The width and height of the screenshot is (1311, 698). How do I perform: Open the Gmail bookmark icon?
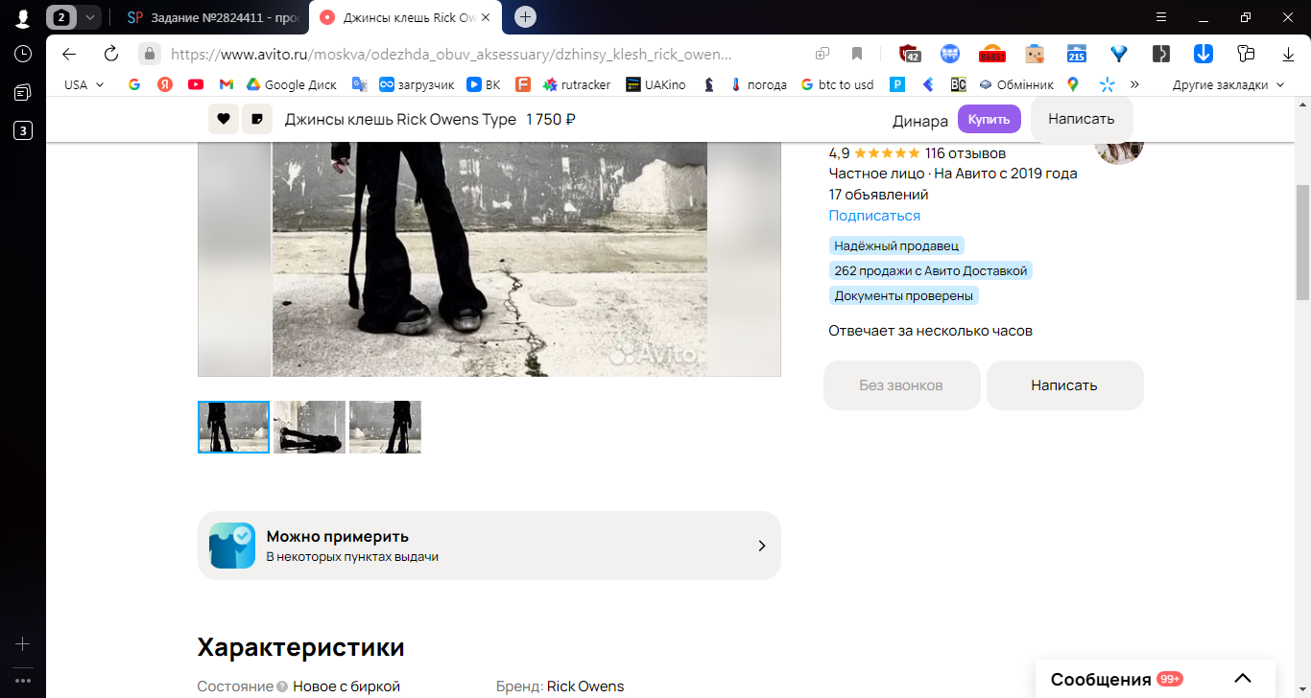point(226,84)
